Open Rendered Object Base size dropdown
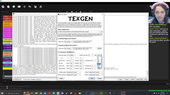This screenshot has height=95, width=170. coord(68,49)
